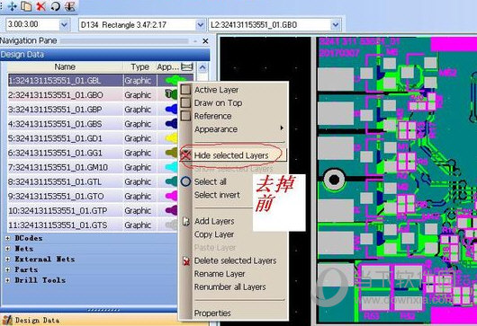
Task: Click the Mirror icon in toolbar
Action: 69,6
